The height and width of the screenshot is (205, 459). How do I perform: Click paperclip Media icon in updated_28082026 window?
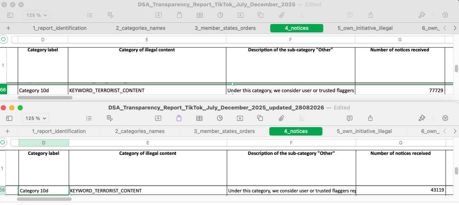(x=281, y=118)
